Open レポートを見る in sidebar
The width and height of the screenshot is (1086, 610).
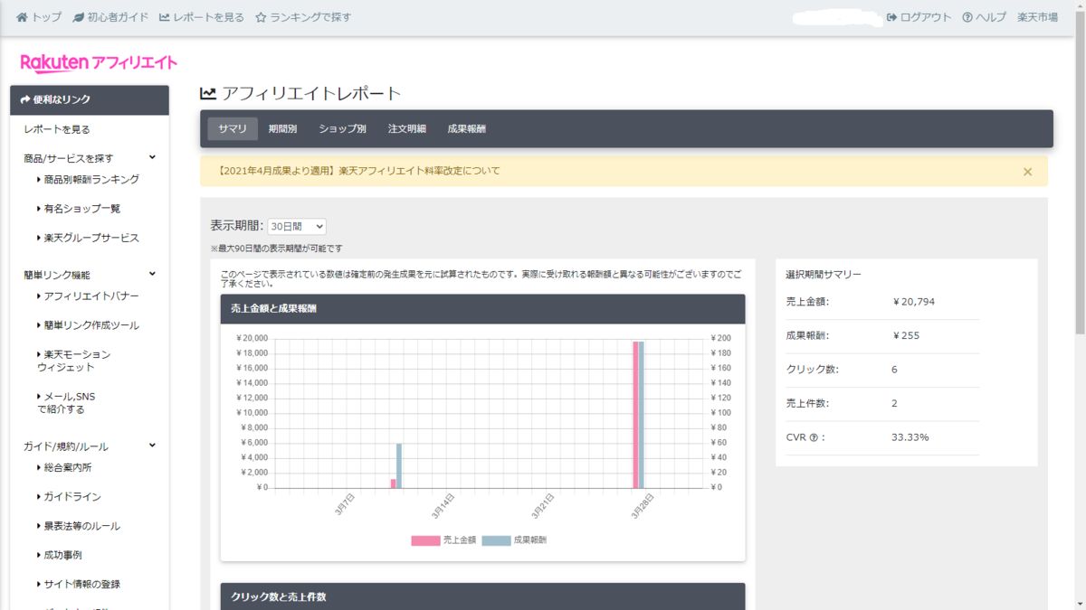coord(57,130)
